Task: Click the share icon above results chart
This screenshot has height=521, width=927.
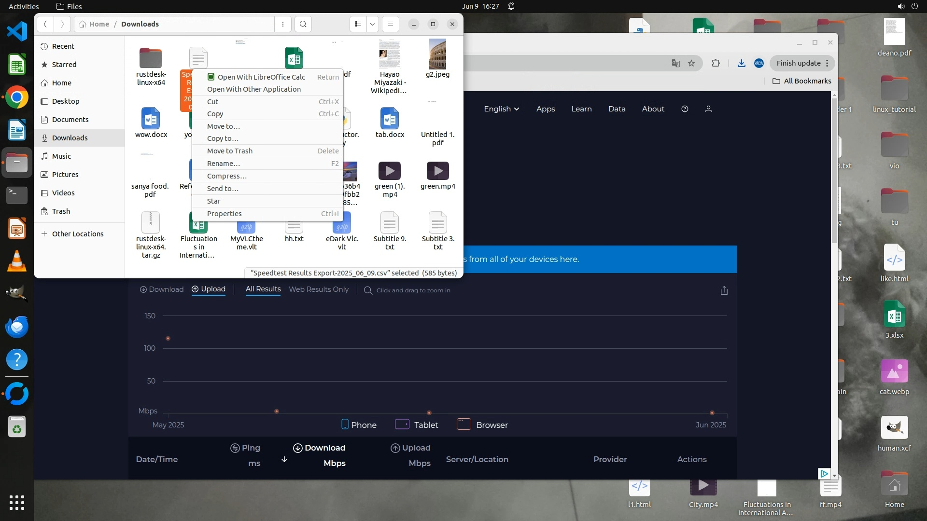Action: pos(724,290)
